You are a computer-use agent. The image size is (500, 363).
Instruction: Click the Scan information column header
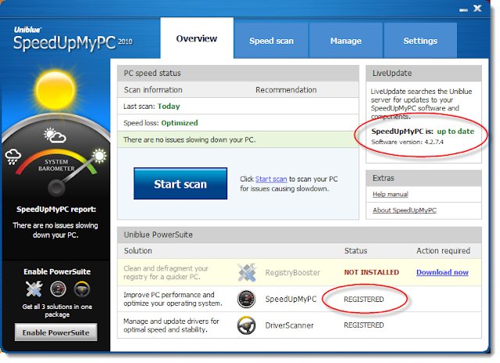coord(153,90)
